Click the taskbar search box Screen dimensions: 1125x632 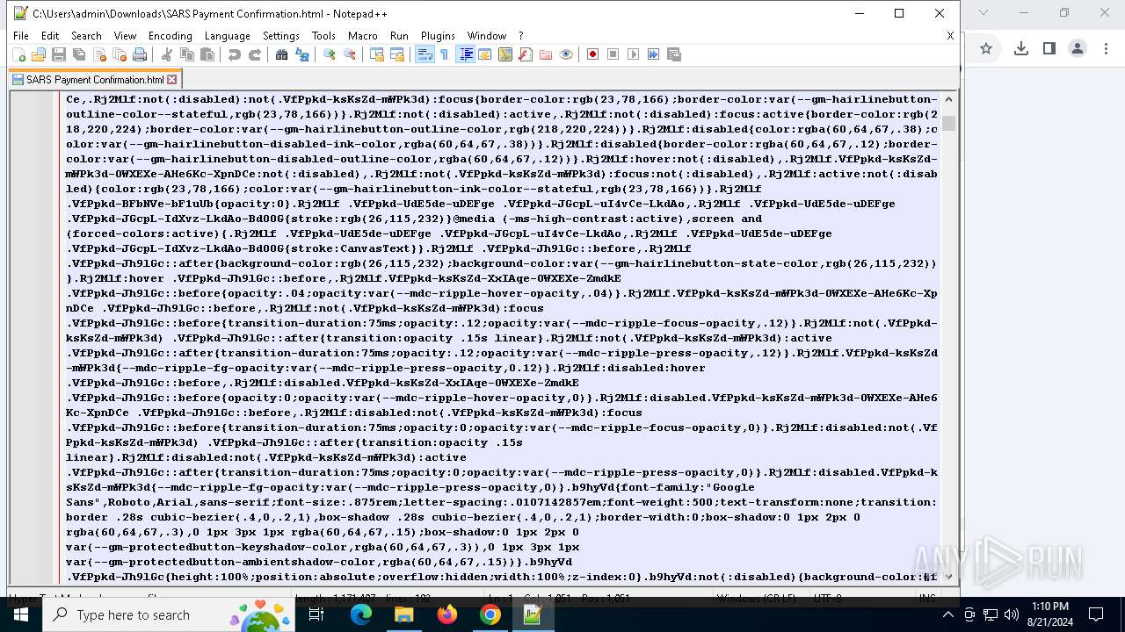[x=169, y=614]
